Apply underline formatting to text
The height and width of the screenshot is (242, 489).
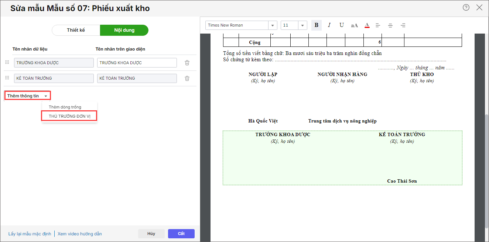[x=342, y=25]
